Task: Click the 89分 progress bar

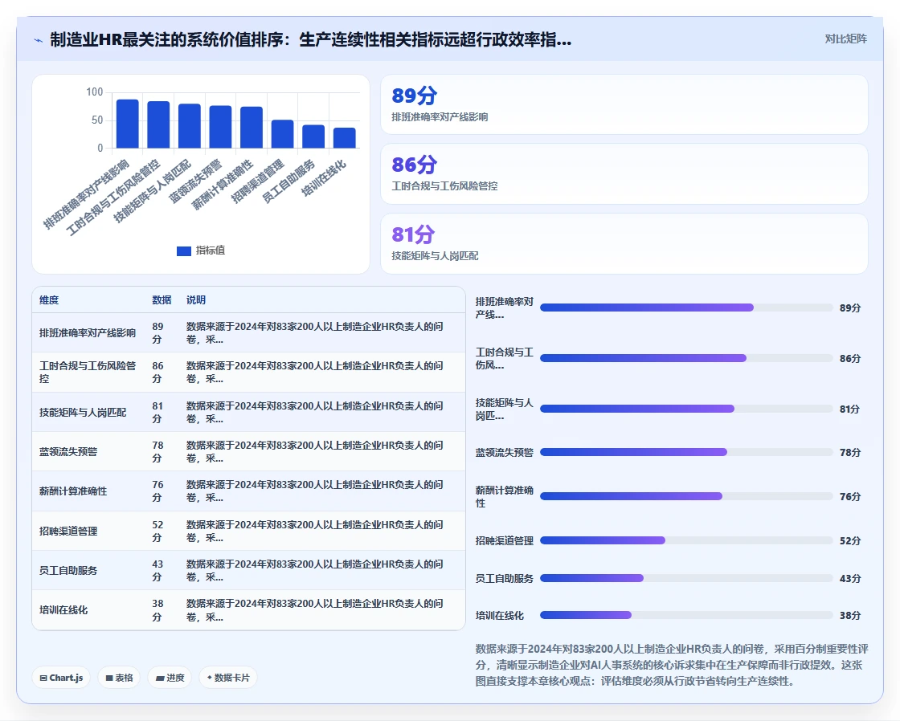Action: tap(686, 308)
